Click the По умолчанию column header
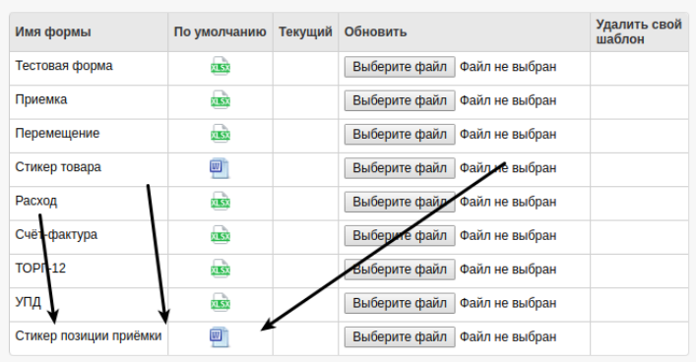Screen dimensions: 696x362 coord(221,31)
